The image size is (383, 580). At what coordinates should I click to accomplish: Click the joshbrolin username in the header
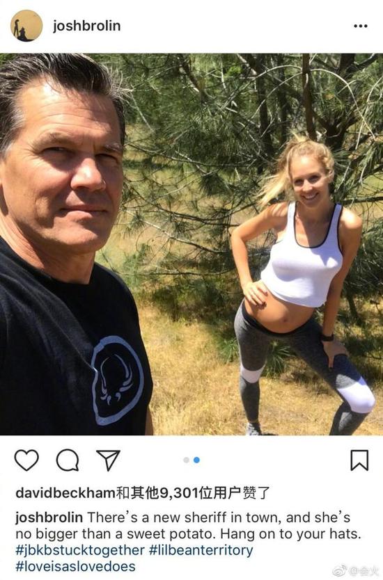[86, 26]
